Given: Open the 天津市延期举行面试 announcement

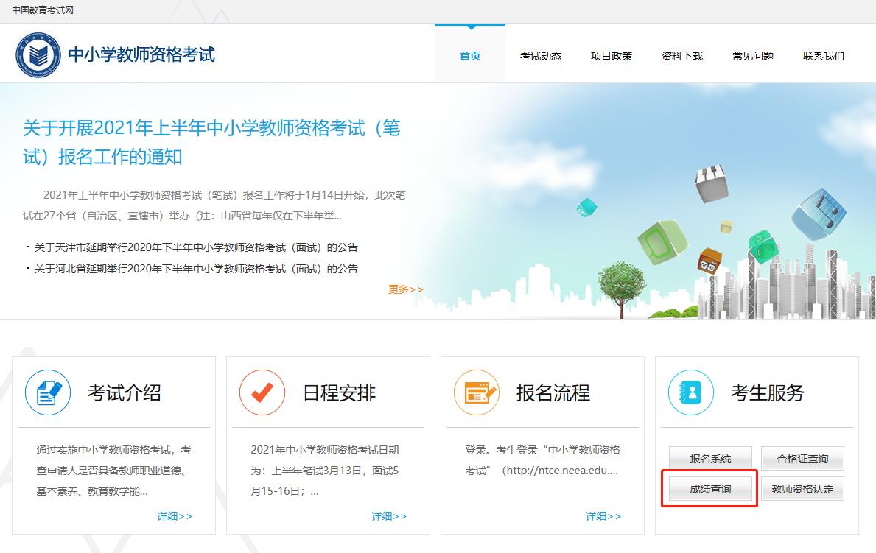Looking at the screenshot, I should [195, 247].
